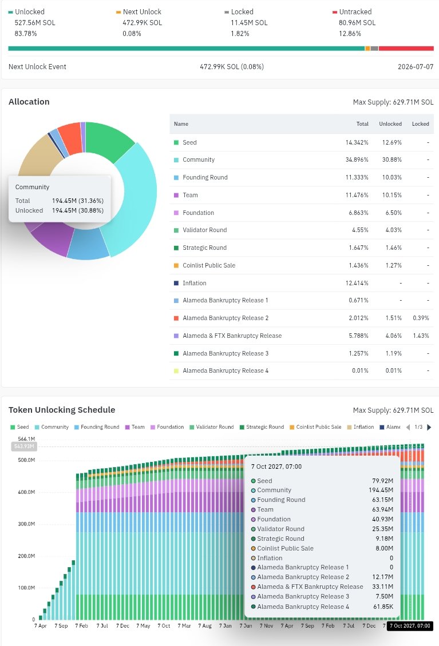This screenshot has height=646, width=439.
Task: Select the Seed row in allocation table
Action: pos(302,142)
